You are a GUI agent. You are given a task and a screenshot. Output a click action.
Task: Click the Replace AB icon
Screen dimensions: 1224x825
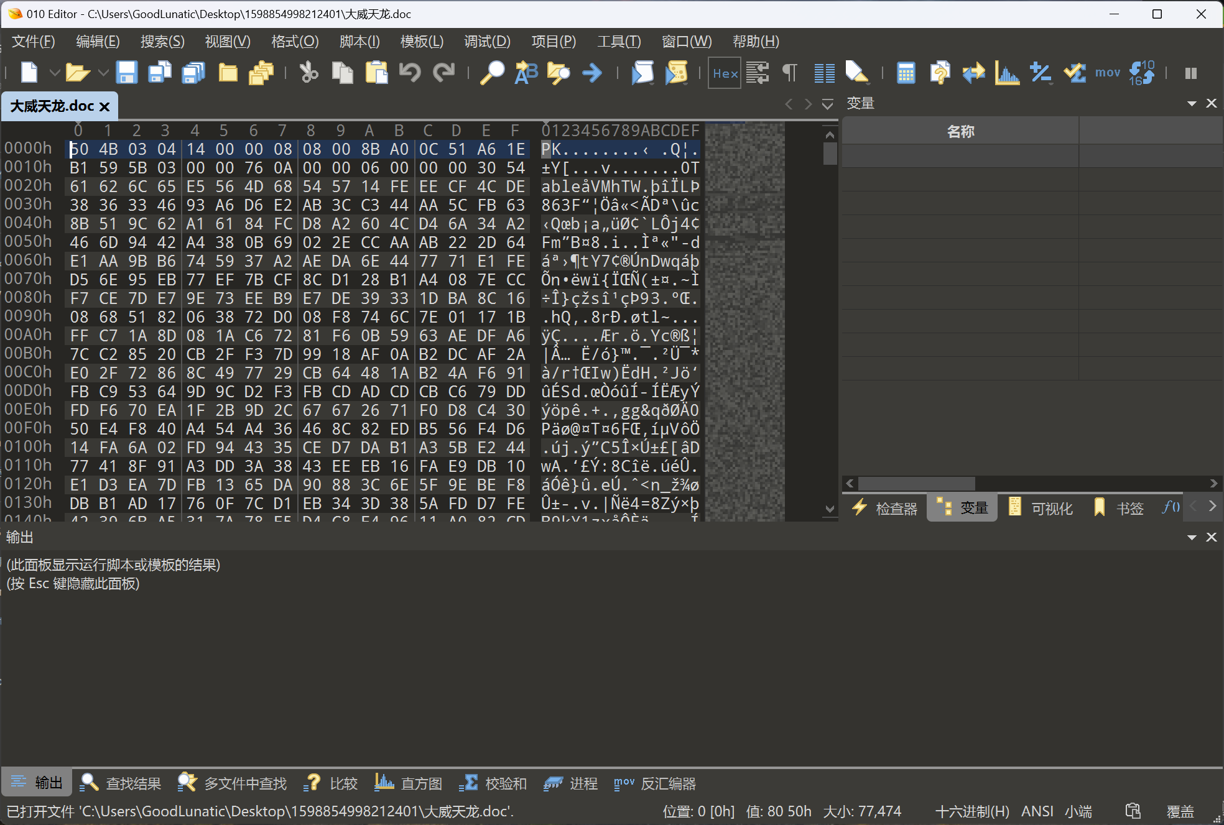(526, 73)
